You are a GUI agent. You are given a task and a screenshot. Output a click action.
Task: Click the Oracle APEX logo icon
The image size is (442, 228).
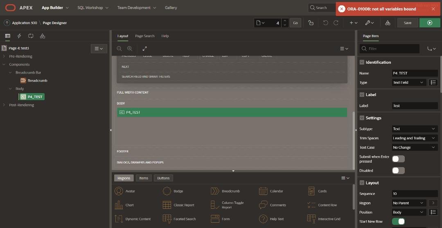click(x=10, y=8)
